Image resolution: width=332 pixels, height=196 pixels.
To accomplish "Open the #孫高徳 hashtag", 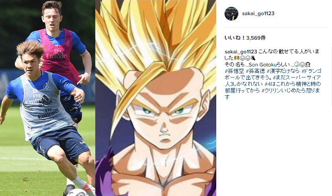I will point(255,71).
